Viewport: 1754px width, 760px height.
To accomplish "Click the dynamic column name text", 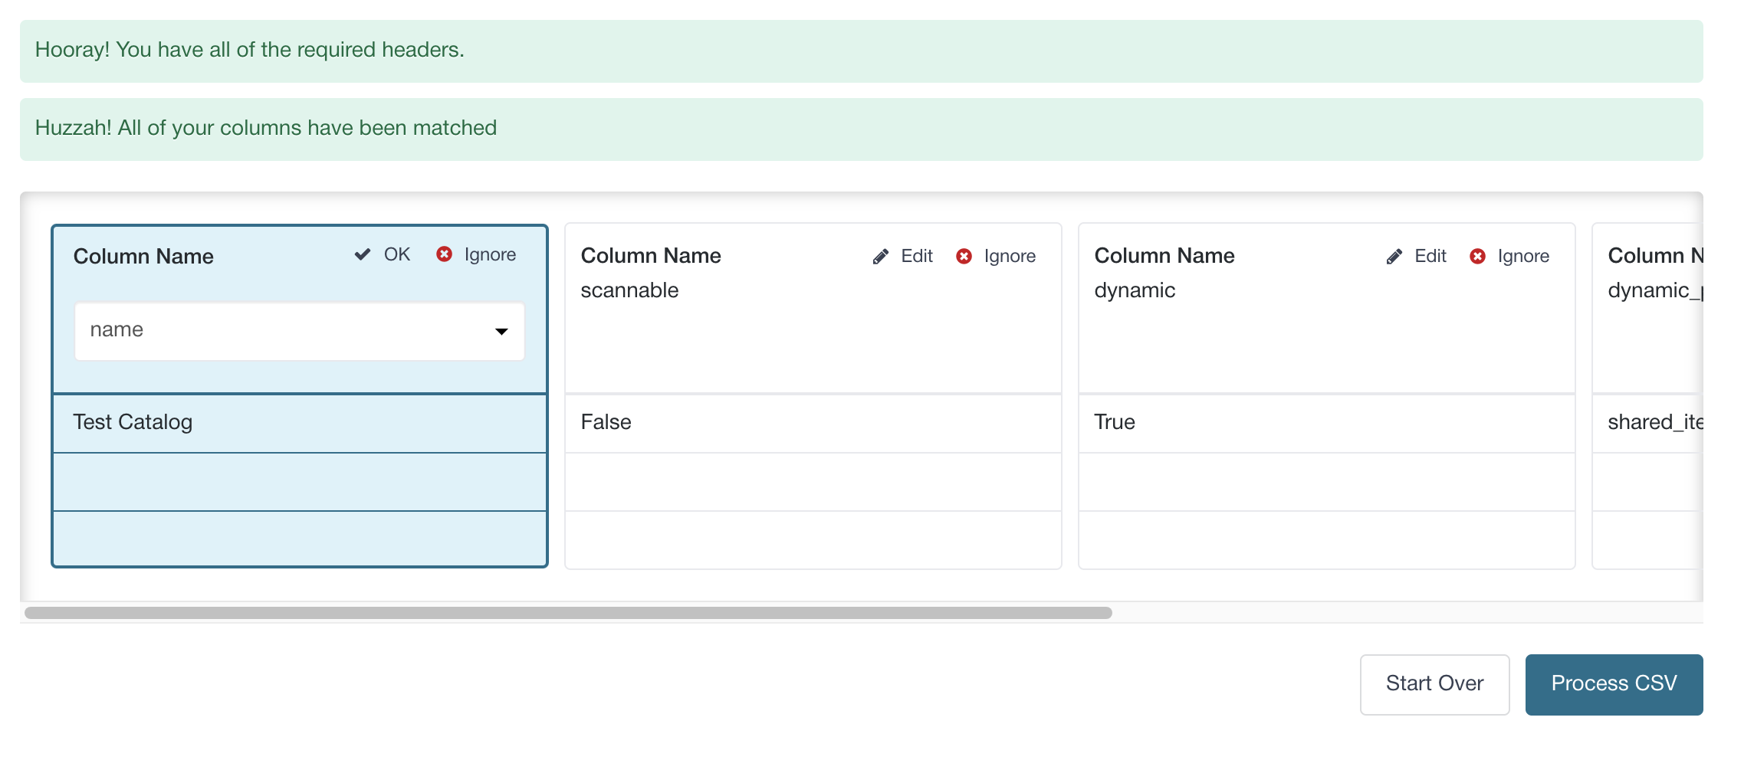I will [1135, 290].
